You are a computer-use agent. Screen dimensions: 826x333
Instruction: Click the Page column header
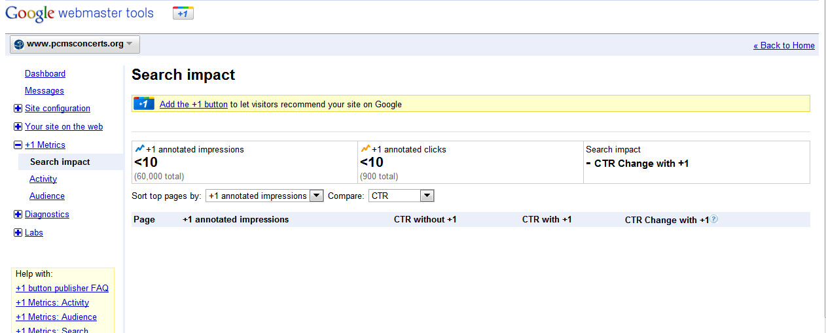tap(144, 219)
